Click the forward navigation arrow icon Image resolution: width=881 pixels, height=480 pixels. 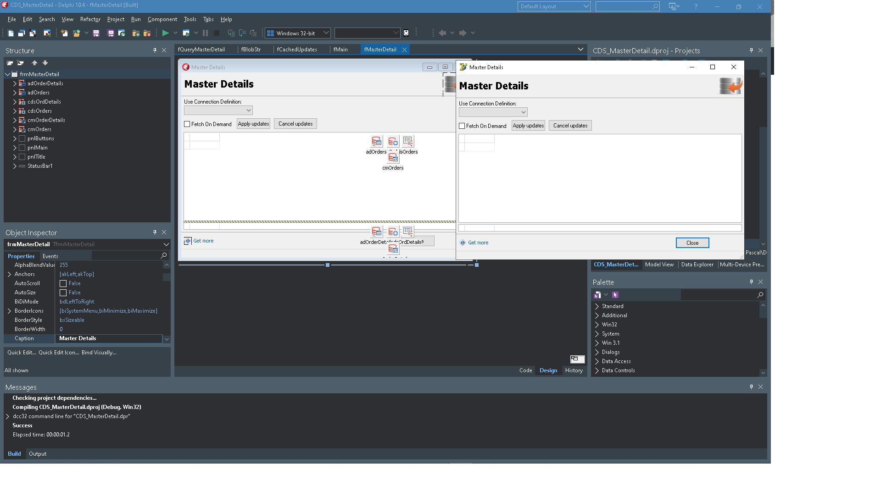tap(463, 33)
